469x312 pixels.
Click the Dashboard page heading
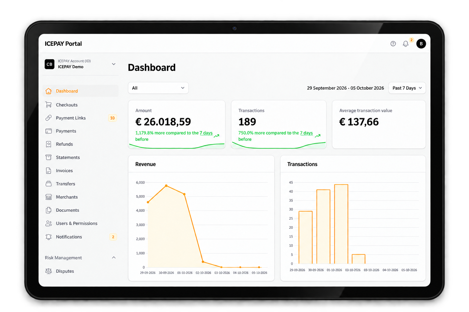(x=152, y=68)
